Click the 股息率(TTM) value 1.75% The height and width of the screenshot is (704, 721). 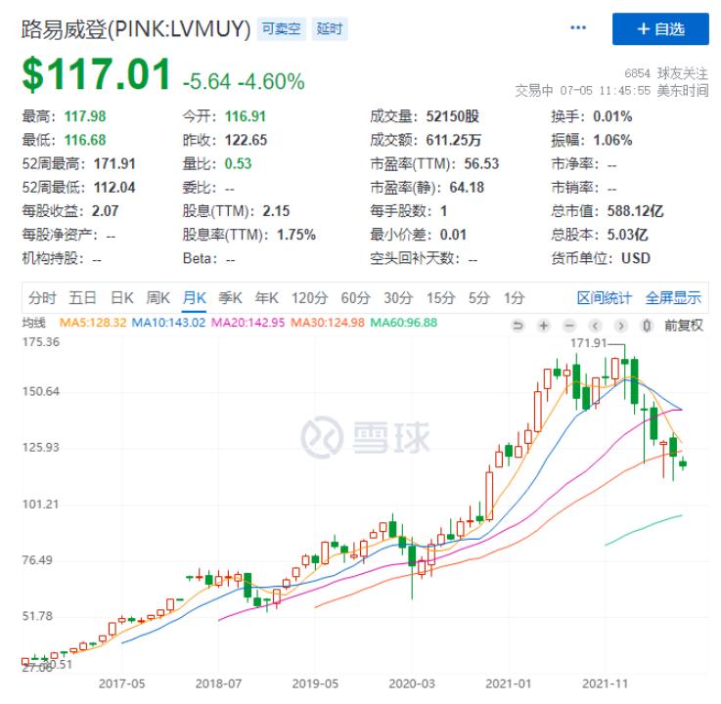[x=296, y=235]
